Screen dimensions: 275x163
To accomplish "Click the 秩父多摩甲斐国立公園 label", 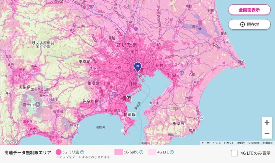I will (43, 45).
